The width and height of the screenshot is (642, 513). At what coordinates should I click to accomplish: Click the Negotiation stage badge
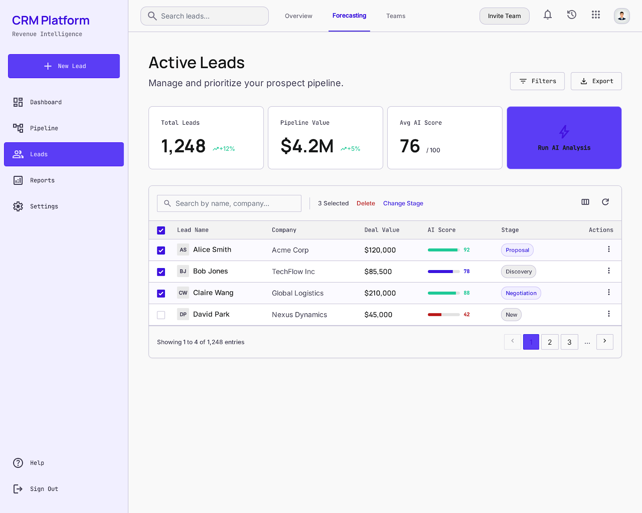521,293
